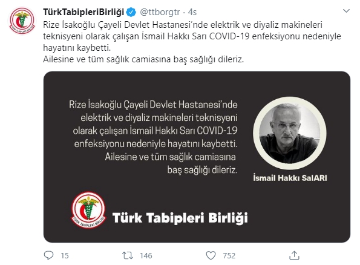Click the tweet text about Rize İsakoğlu hospital
The height and width of the screenshot is (265, 360).
pos(192,42)
